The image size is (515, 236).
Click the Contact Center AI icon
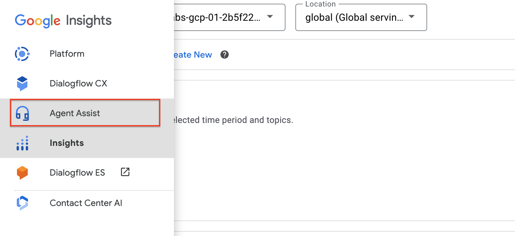click(x=22, y=203)
